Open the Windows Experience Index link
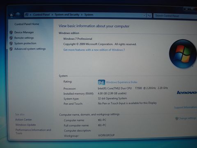 pyautogui.click(x=121, y=82)
